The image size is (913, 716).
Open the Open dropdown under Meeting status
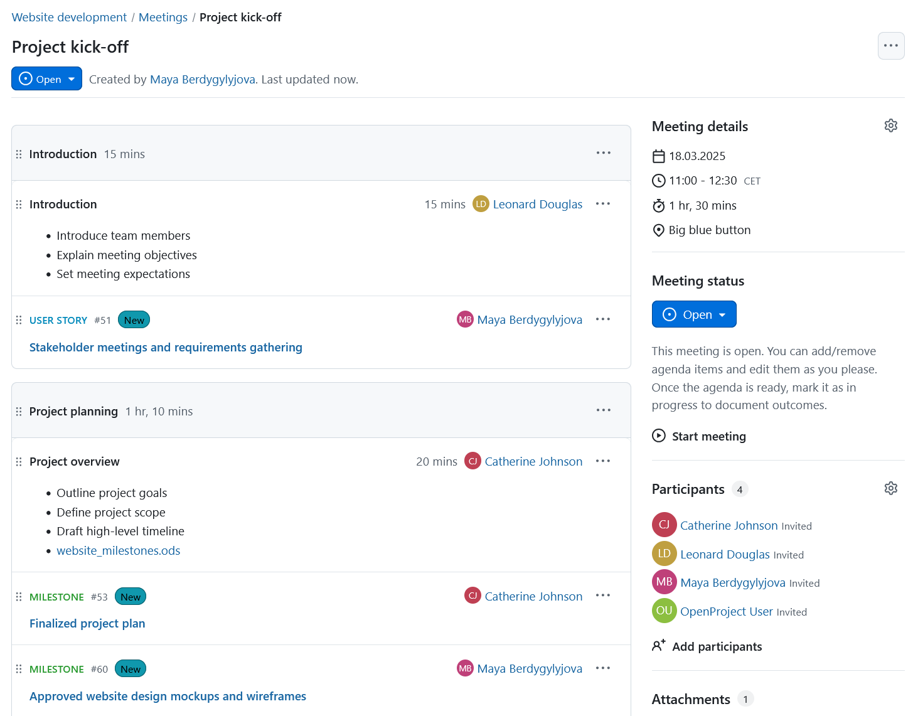[694, 314]
